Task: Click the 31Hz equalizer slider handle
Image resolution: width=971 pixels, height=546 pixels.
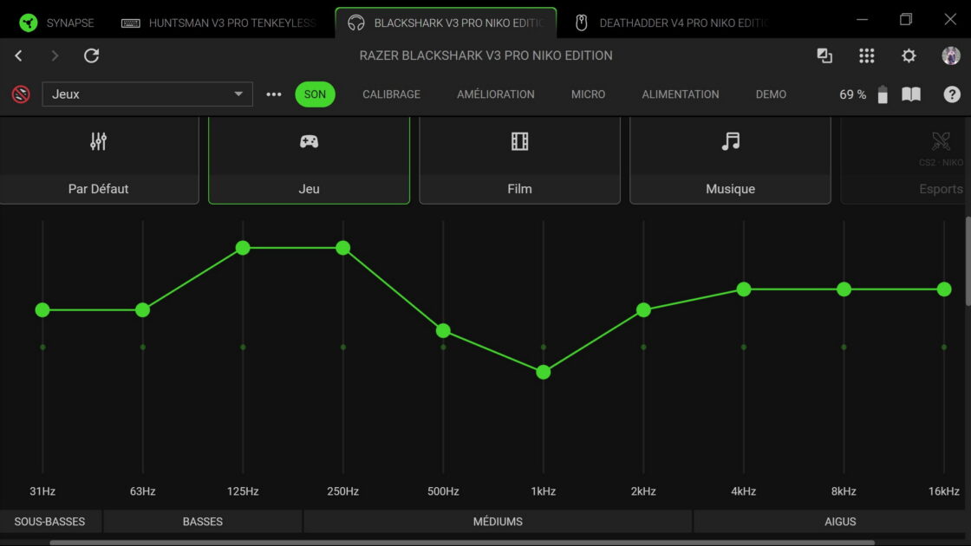Action: (x=42, y=310)
